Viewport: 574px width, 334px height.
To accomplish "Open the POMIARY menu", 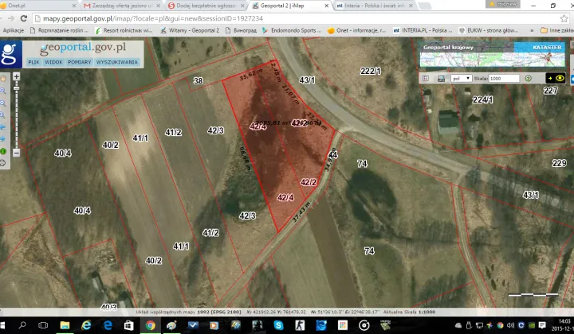I will coord(80,62).
